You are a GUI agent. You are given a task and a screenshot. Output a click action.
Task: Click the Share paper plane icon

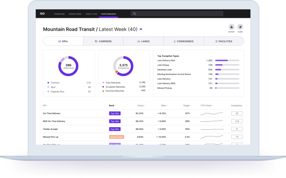(240, 27)
